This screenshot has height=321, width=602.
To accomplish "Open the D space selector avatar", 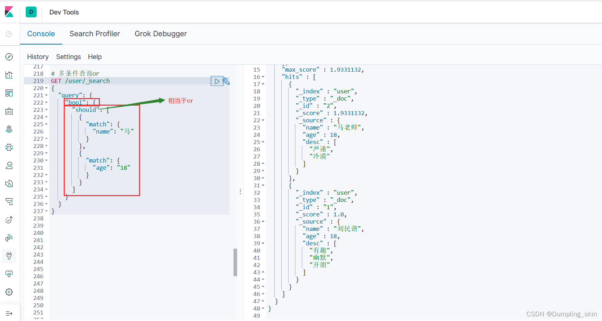I will click(31, 12).
